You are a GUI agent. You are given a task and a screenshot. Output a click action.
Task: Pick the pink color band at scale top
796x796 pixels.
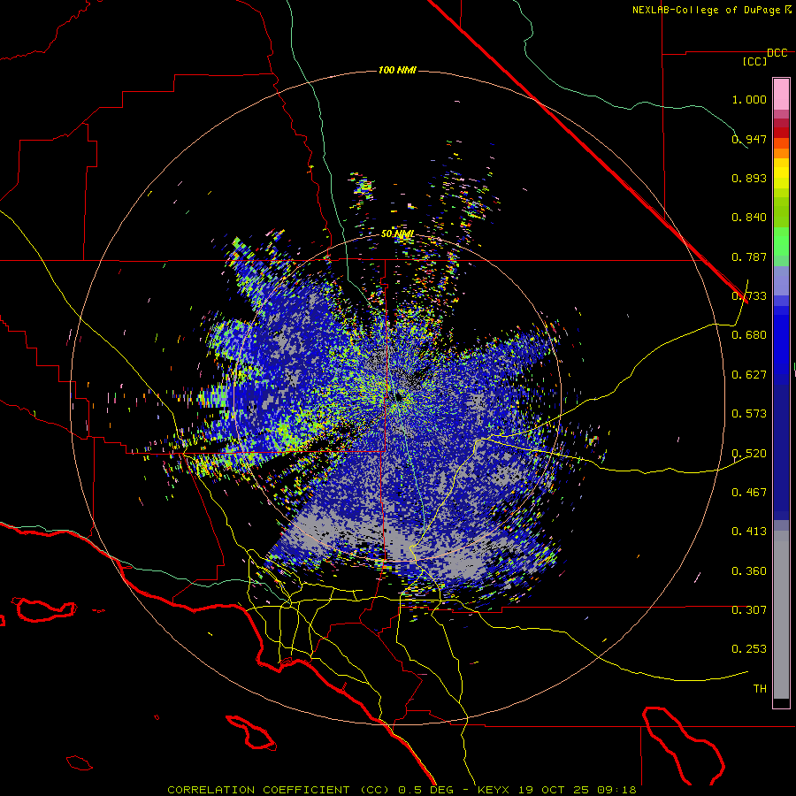click(781, 94)
